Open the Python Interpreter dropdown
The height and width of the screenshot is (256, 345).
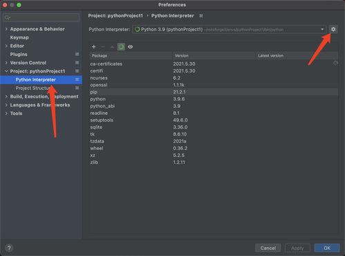230,29
